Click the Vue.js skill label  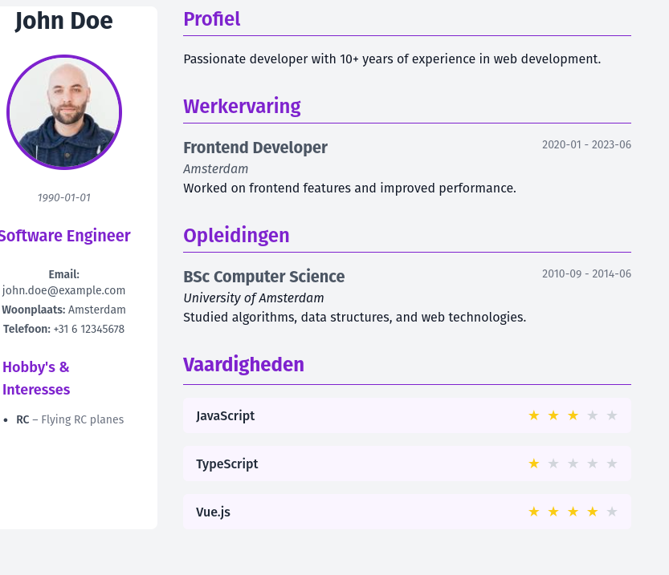[213, 512]
